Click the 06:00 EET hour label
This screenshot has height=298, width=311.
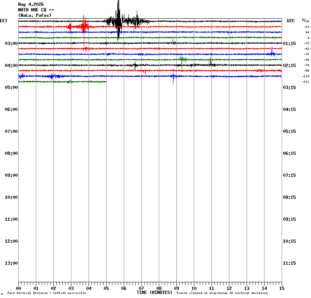click(x=11, y=109)
